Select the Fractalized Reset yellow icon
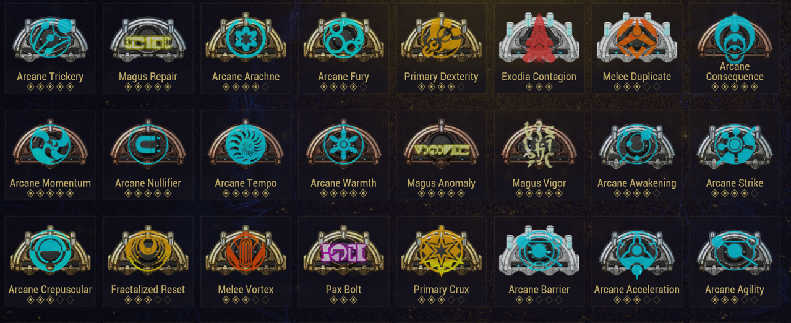 click(x=148, y=251)
